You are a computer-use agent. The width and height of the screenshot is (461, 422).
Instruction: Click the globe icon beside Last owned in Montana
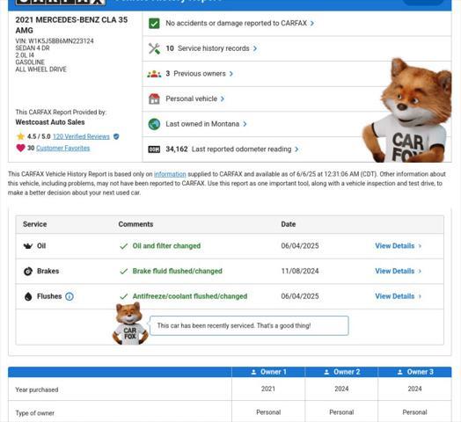click(154, 124)
